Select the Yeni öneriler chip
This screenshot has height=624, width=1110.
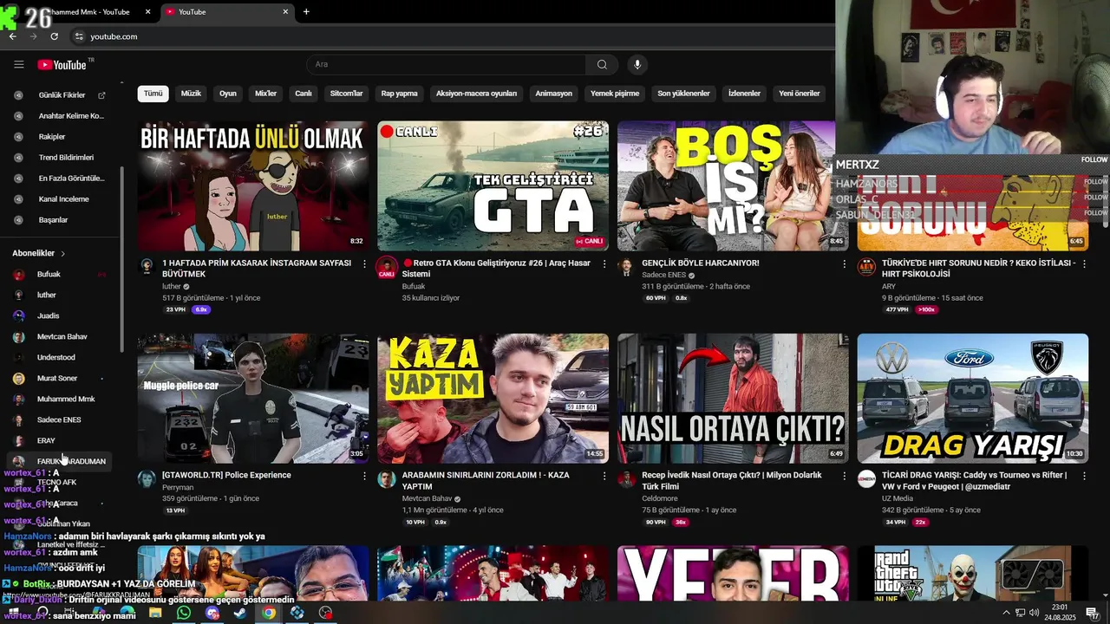point(800,94)
